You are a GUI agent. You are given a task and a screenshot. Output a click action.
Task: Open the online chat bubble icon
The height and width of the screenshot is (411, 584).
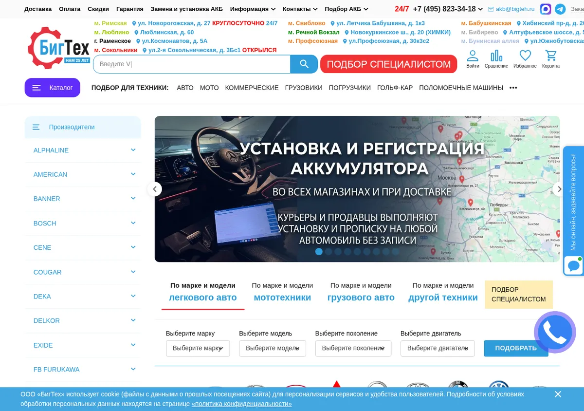(x=573, y=266)
